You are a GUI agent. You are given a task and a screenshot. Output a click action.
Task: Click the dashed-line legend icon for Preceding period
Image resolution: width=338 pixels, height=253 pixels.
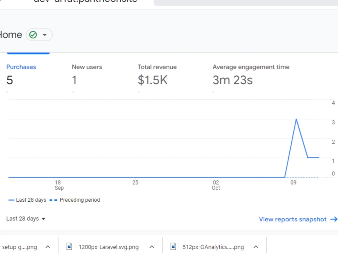point(54,200)
